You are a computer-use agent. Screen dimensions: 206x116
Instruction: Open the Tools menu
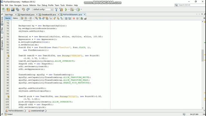click(x=62, y=5)
